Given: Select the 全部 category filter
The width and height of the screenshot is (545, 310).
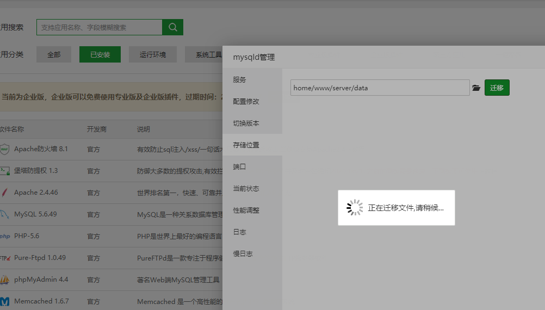Looking at the screenshot, I should pos(54,54).
